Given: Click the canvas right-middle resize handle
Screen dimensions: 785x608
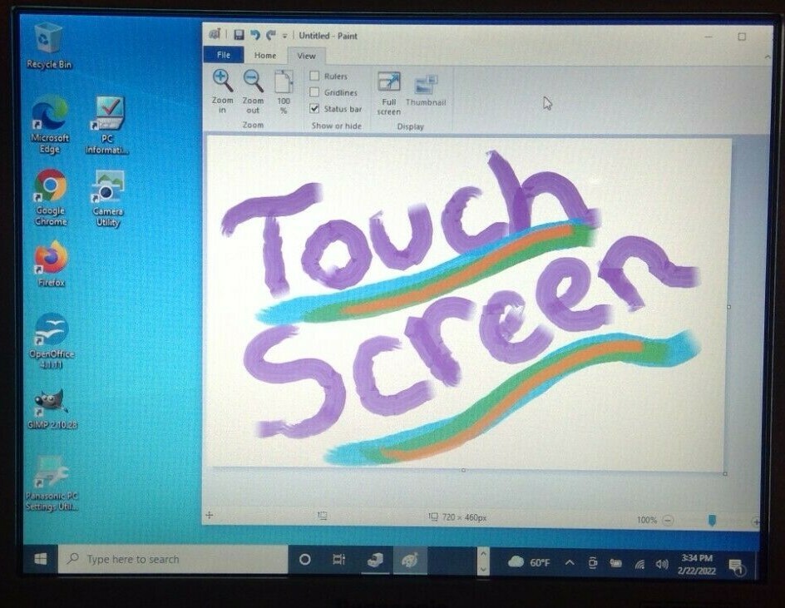Looking at the screenshot, I should tap(728, 307).
